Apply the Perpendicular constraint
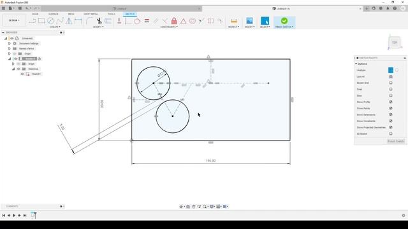The width and height of the screenshot is (408, 229). coord(165,21)
